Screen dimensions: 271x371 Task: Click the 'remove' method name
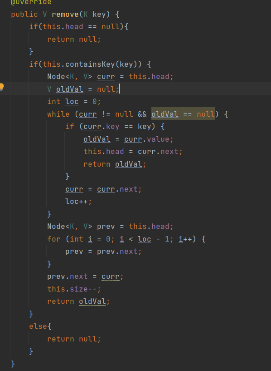65,15
